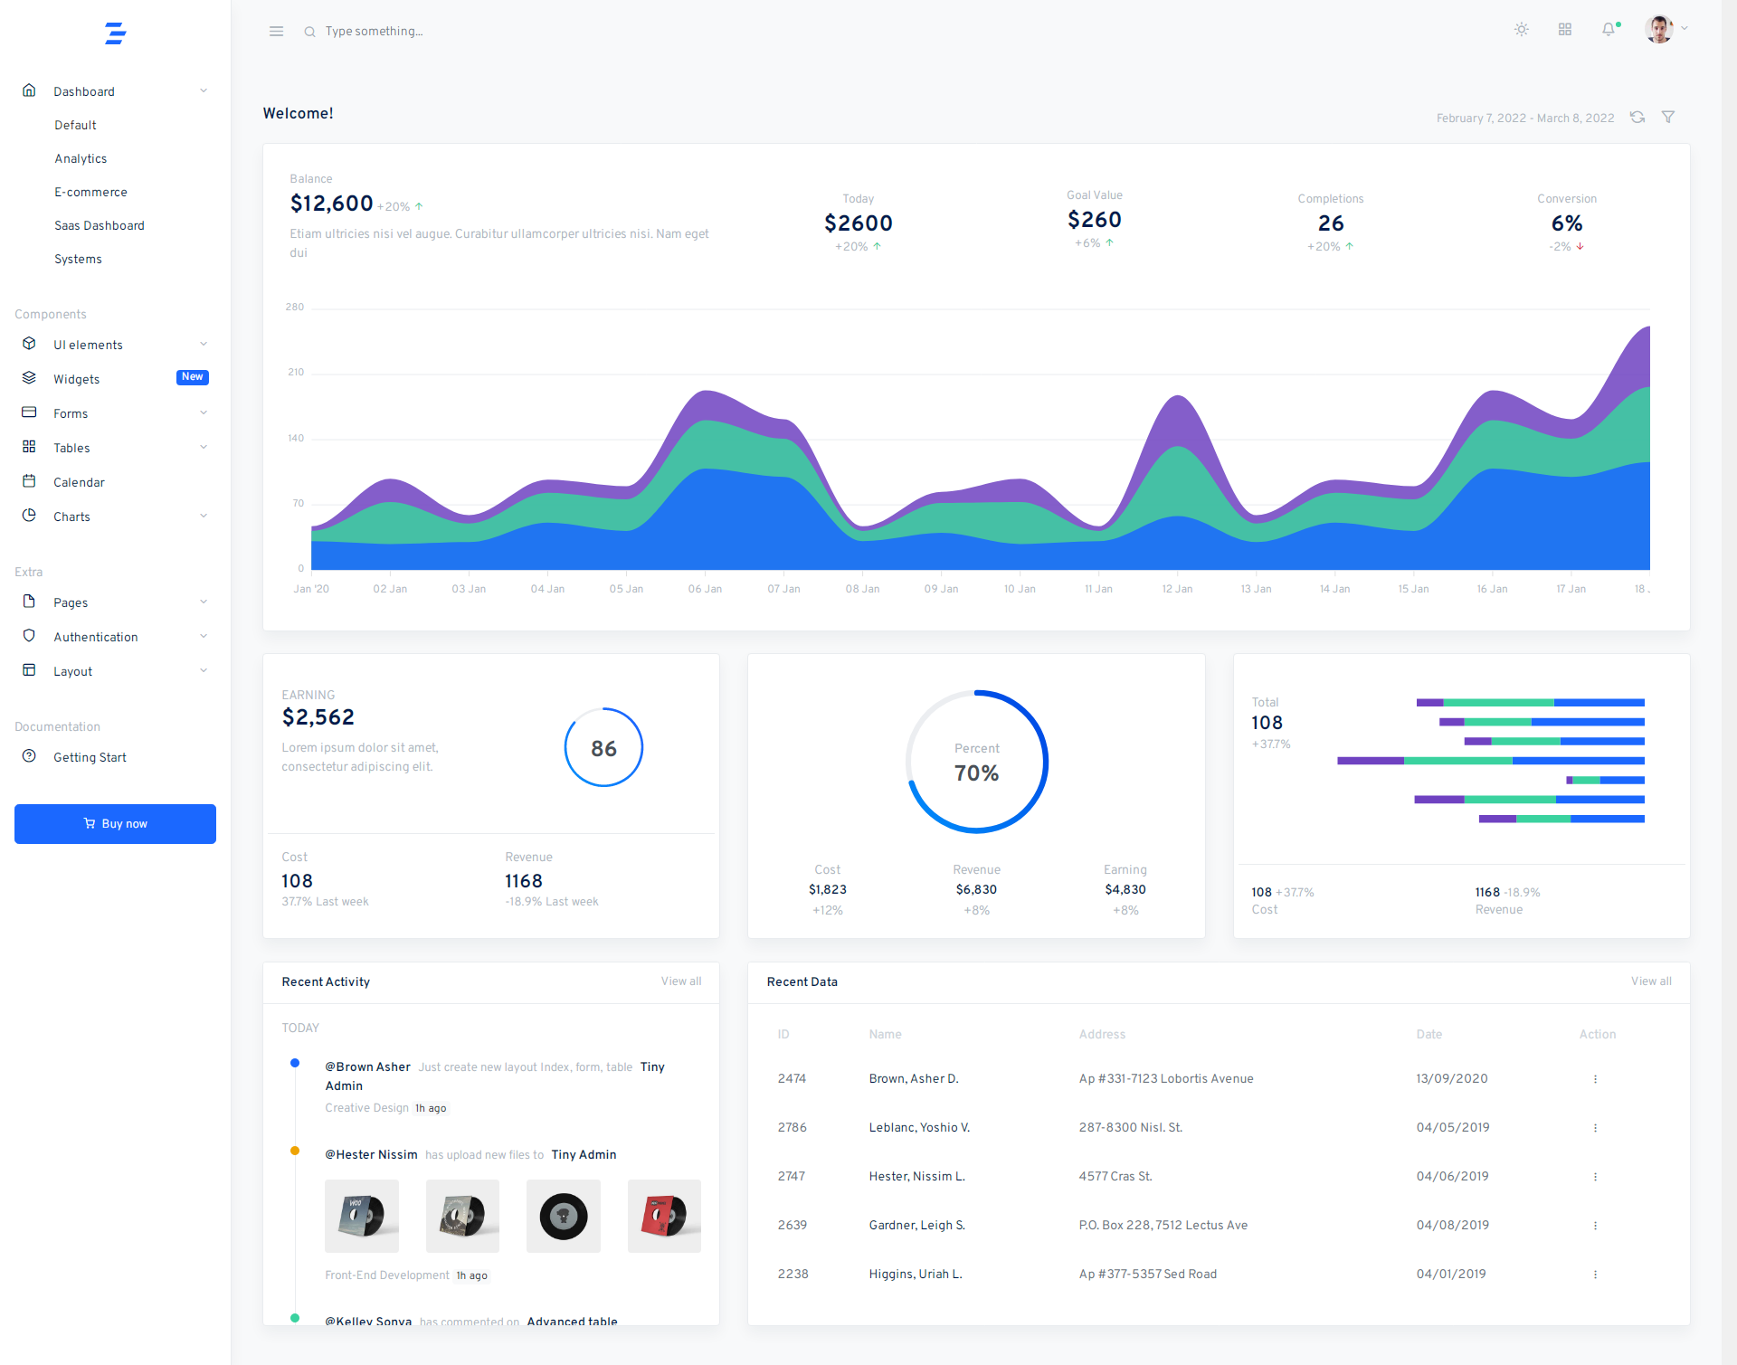Click the refresh/reload data icon
This screenshot has width=1737, height=1365.
[1638, 117]
